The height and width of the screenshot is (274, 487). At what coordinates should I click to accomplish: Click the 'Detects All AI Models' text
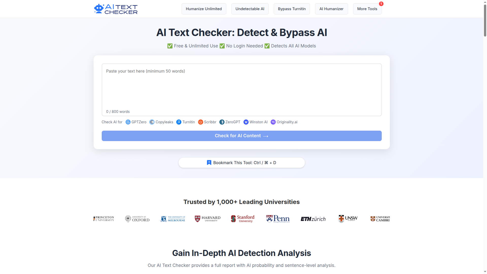click(293, 46)
